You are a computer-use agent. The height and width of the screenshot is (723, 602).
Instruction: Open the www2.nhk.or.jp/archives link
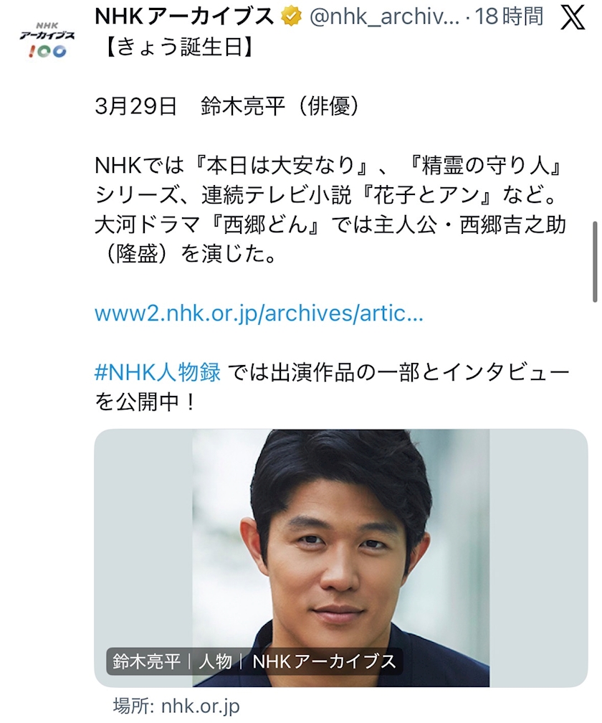pos(259,313)
